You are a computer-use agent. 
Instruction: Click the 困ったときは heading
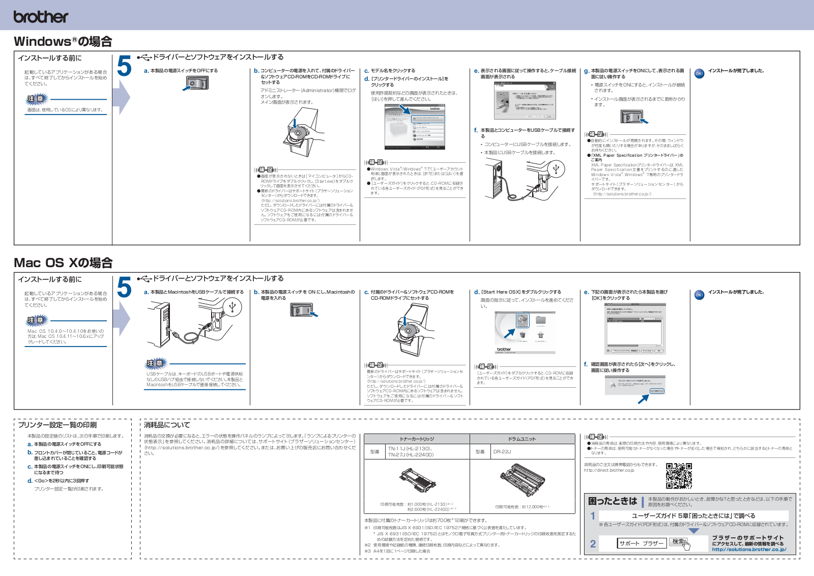613,501
